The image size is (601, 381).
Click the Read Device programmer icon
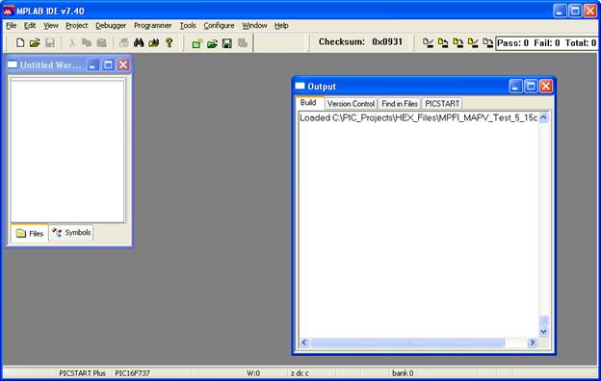pyautogui.click(x=443, y=43)
